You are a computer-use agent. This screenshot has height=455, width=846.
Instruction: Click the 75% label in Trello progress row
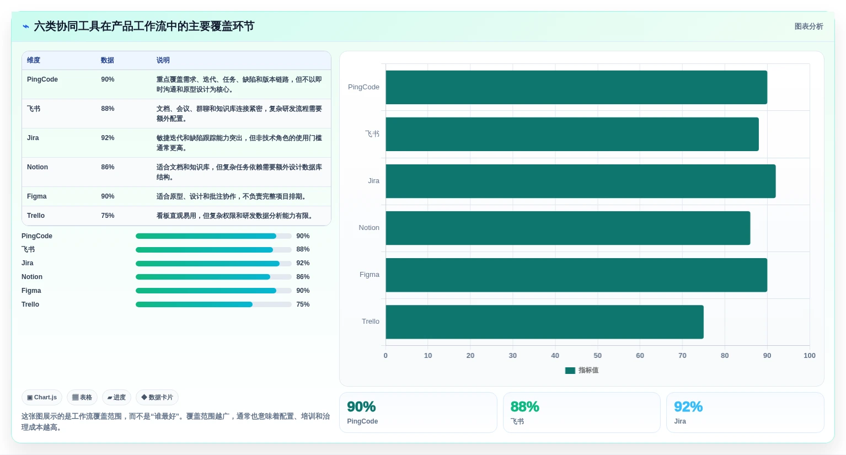(303, 304)
